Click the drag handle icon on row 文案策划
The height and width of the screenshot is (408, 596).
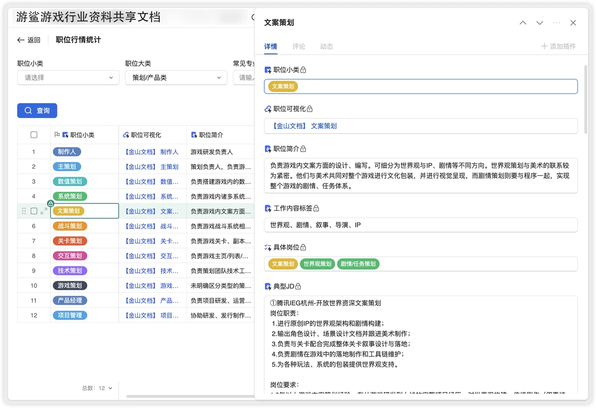click(x=24, y=211)
